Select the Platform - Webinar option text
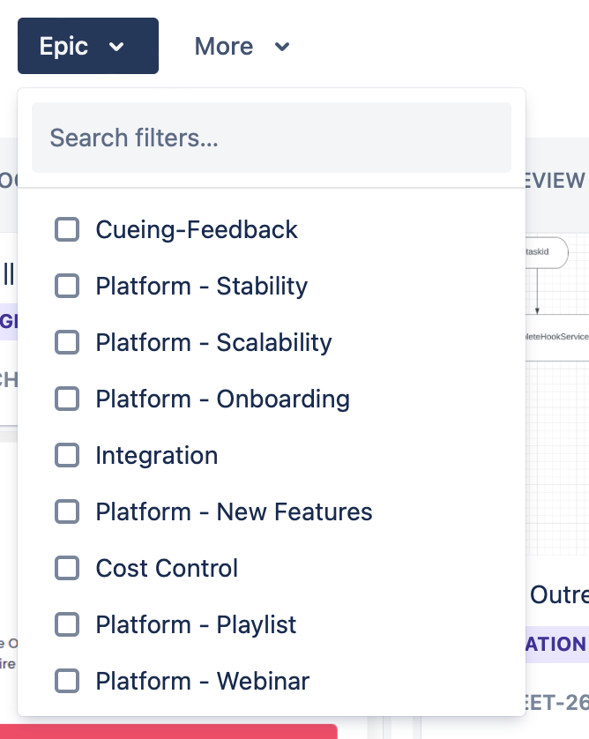 pyautogui.click(x=203, y=682)
